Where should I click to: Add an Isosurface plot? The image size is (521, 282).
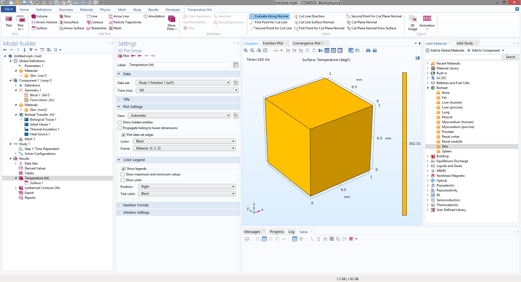coord(69,22)
